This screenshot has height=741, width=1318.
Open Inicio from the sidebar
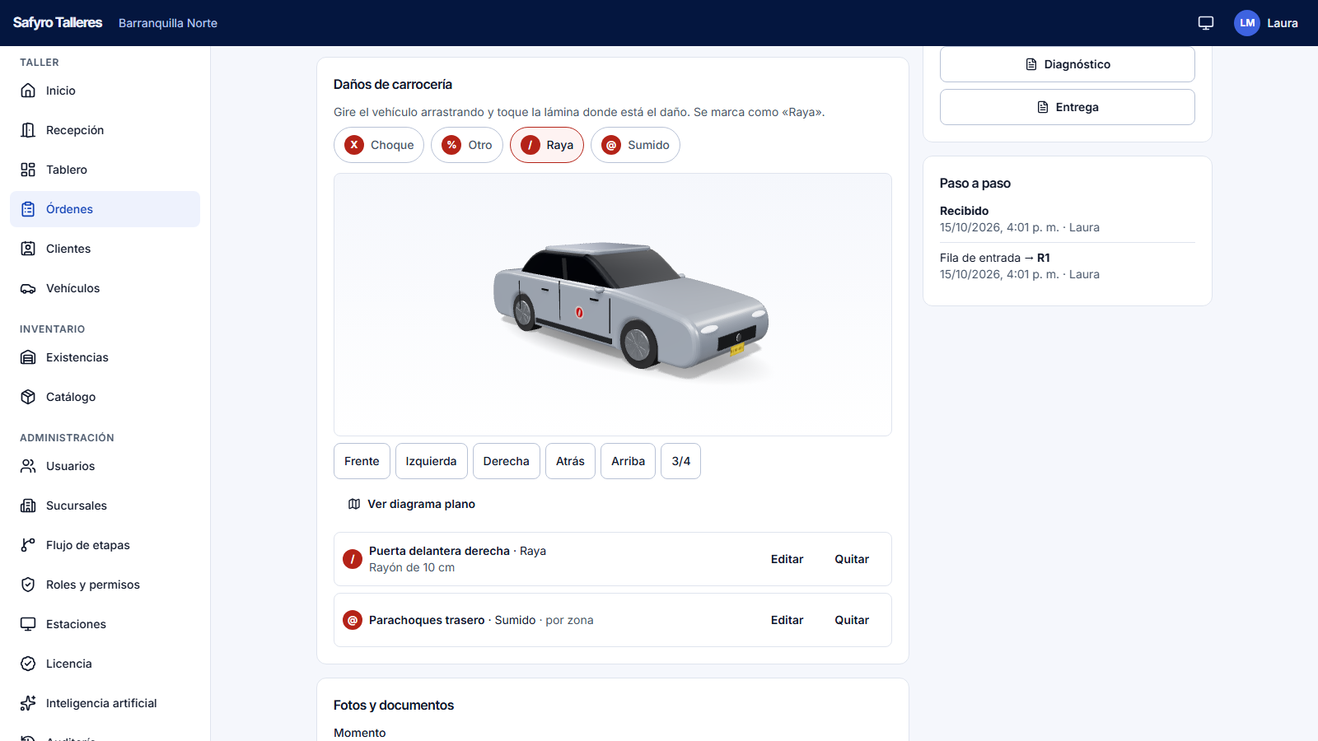(105, 91)
